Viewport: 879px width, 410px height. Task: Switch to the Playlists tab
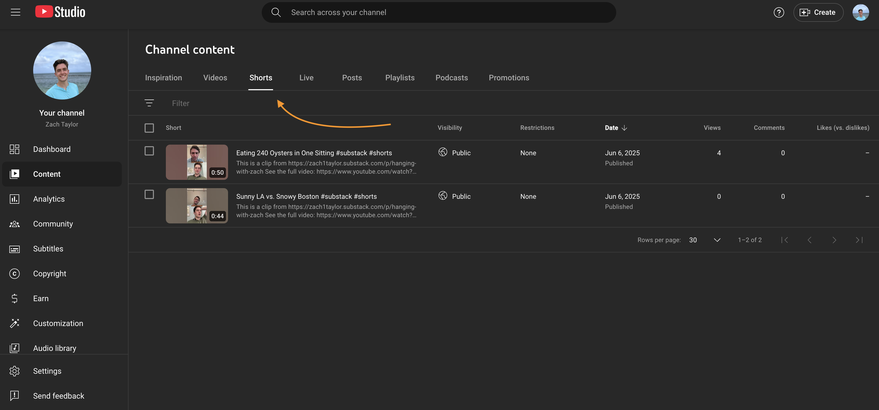pos(400,77)
